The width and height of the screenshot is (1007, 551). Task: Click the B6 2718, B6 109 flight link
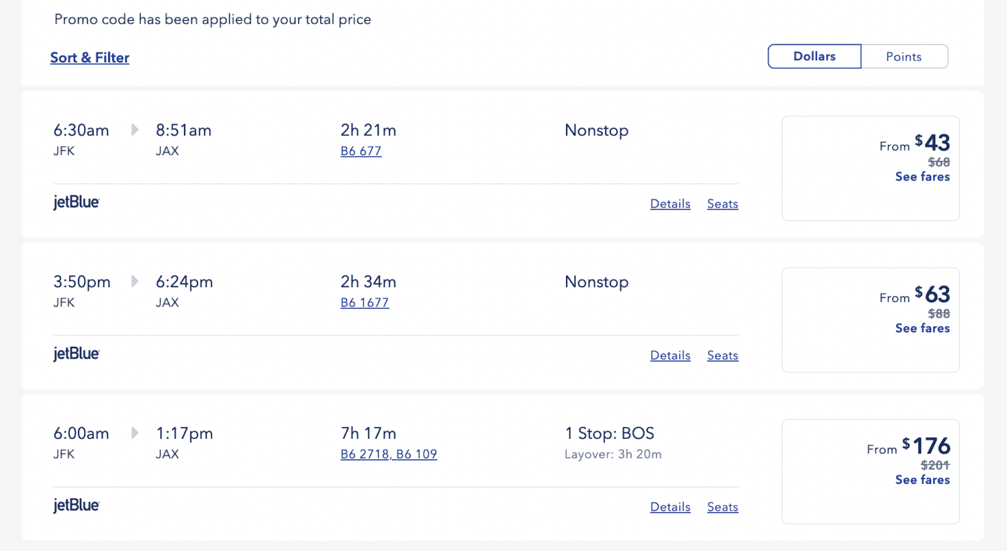(389, 454)
